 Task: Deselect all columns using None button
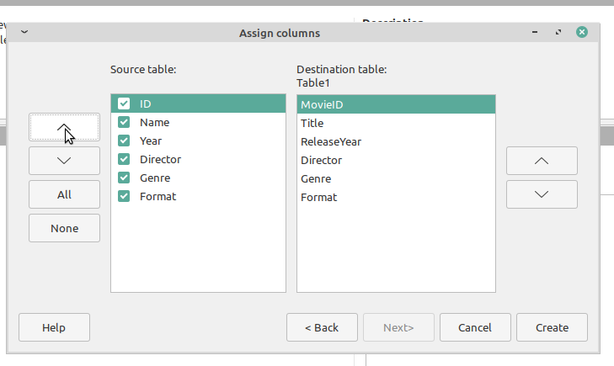(x=64, y=228)
